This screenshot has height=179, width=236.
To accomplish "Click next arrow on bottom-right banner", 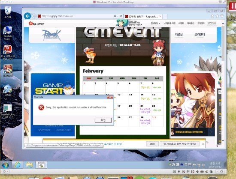I will click(x=211, y=132).
